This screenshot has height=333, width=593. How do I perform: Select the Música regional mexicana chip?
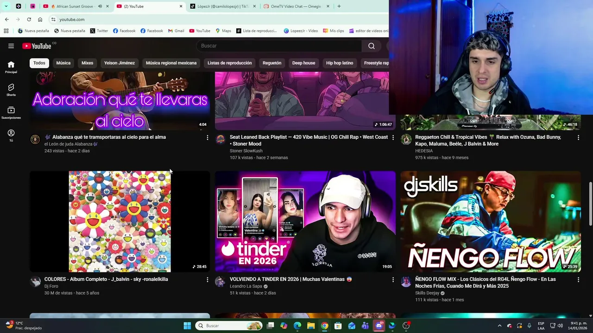(171, 63)
